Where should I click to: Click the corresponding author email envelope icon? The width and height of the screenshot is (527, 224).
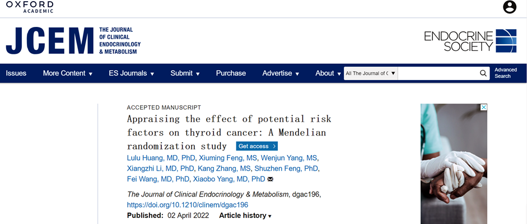tap(271, 179)
